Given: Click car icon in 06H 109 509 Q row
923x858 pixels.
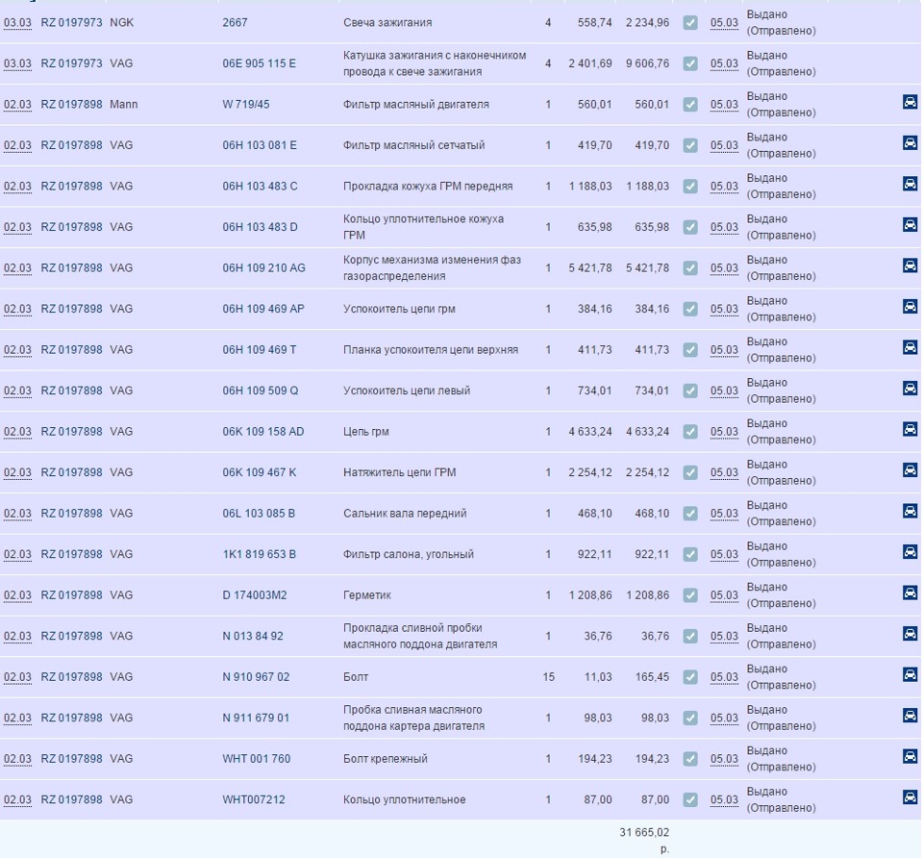Looking at the screenshot, I should click(x=910, y=389).
